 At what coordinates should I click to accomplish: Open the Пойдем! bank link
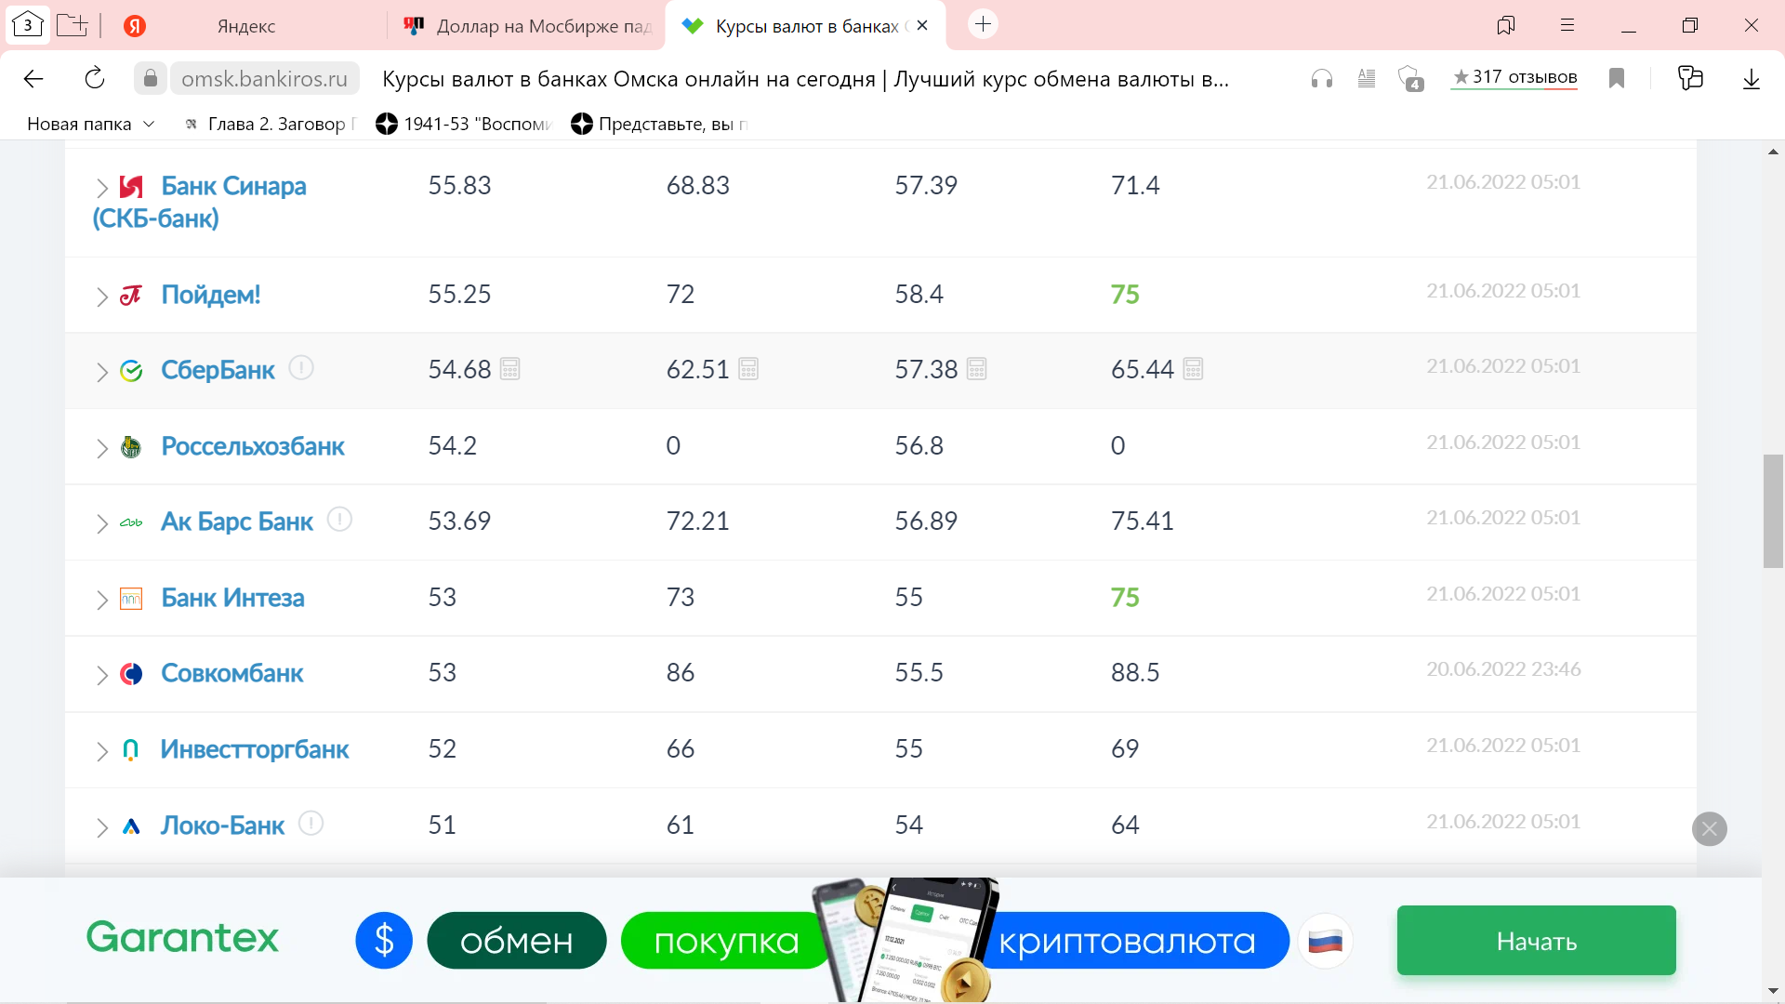click(x=211, y=295)
